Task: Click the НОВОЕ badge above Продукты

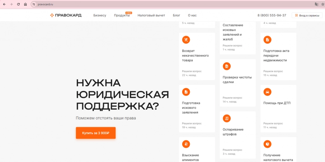Action: tap(129, 13)
